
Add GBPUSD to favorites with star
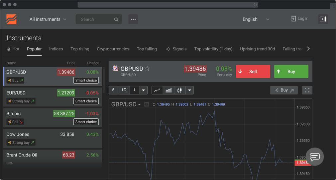[147, 69]
